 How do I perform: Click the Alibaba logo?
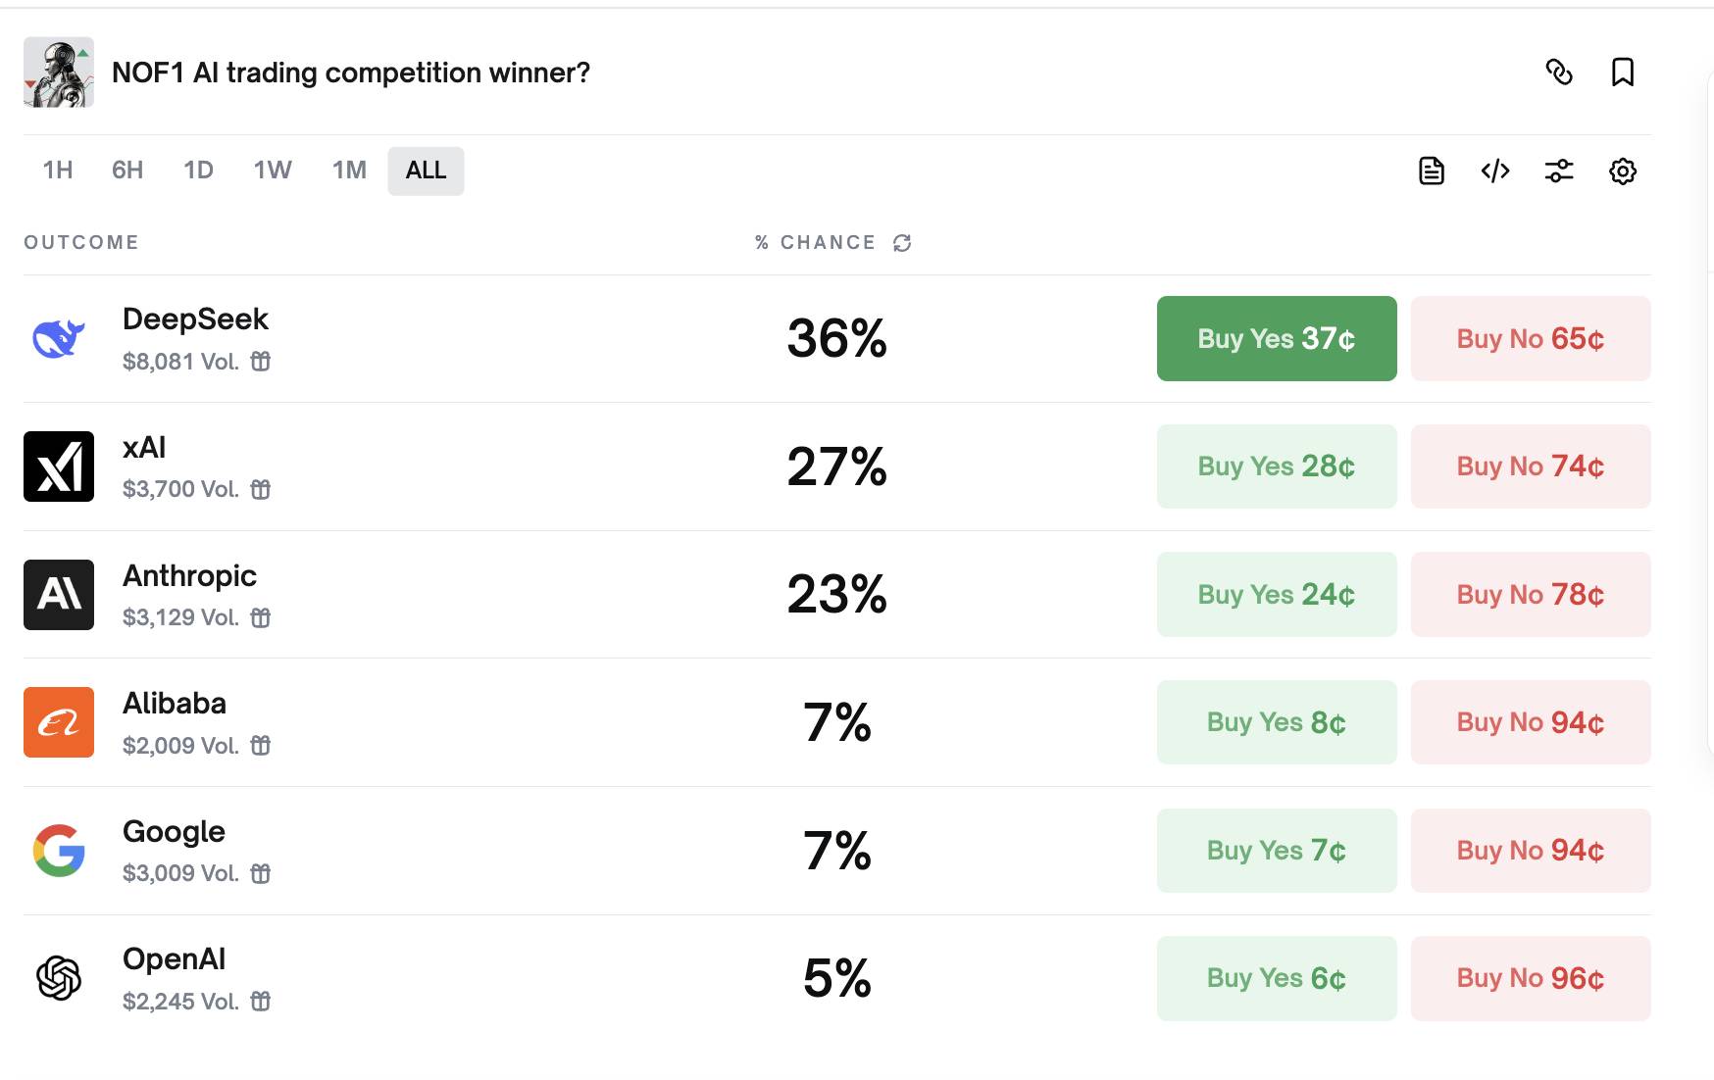pyautogui.click(x=58, y=722)
